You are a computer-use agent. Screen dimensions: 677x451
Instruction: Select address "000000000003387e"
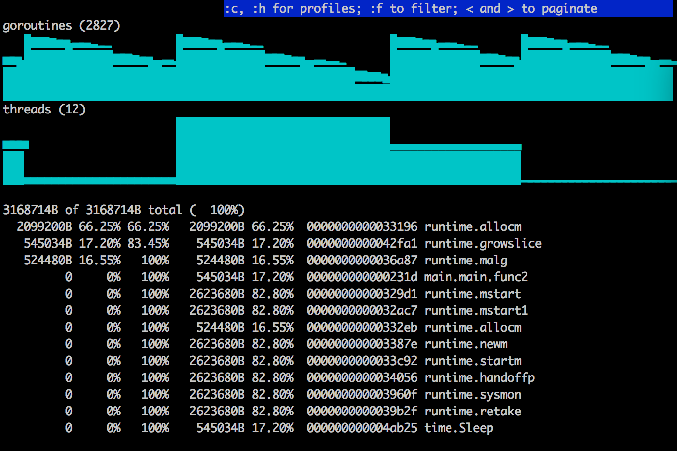[362, 344]
